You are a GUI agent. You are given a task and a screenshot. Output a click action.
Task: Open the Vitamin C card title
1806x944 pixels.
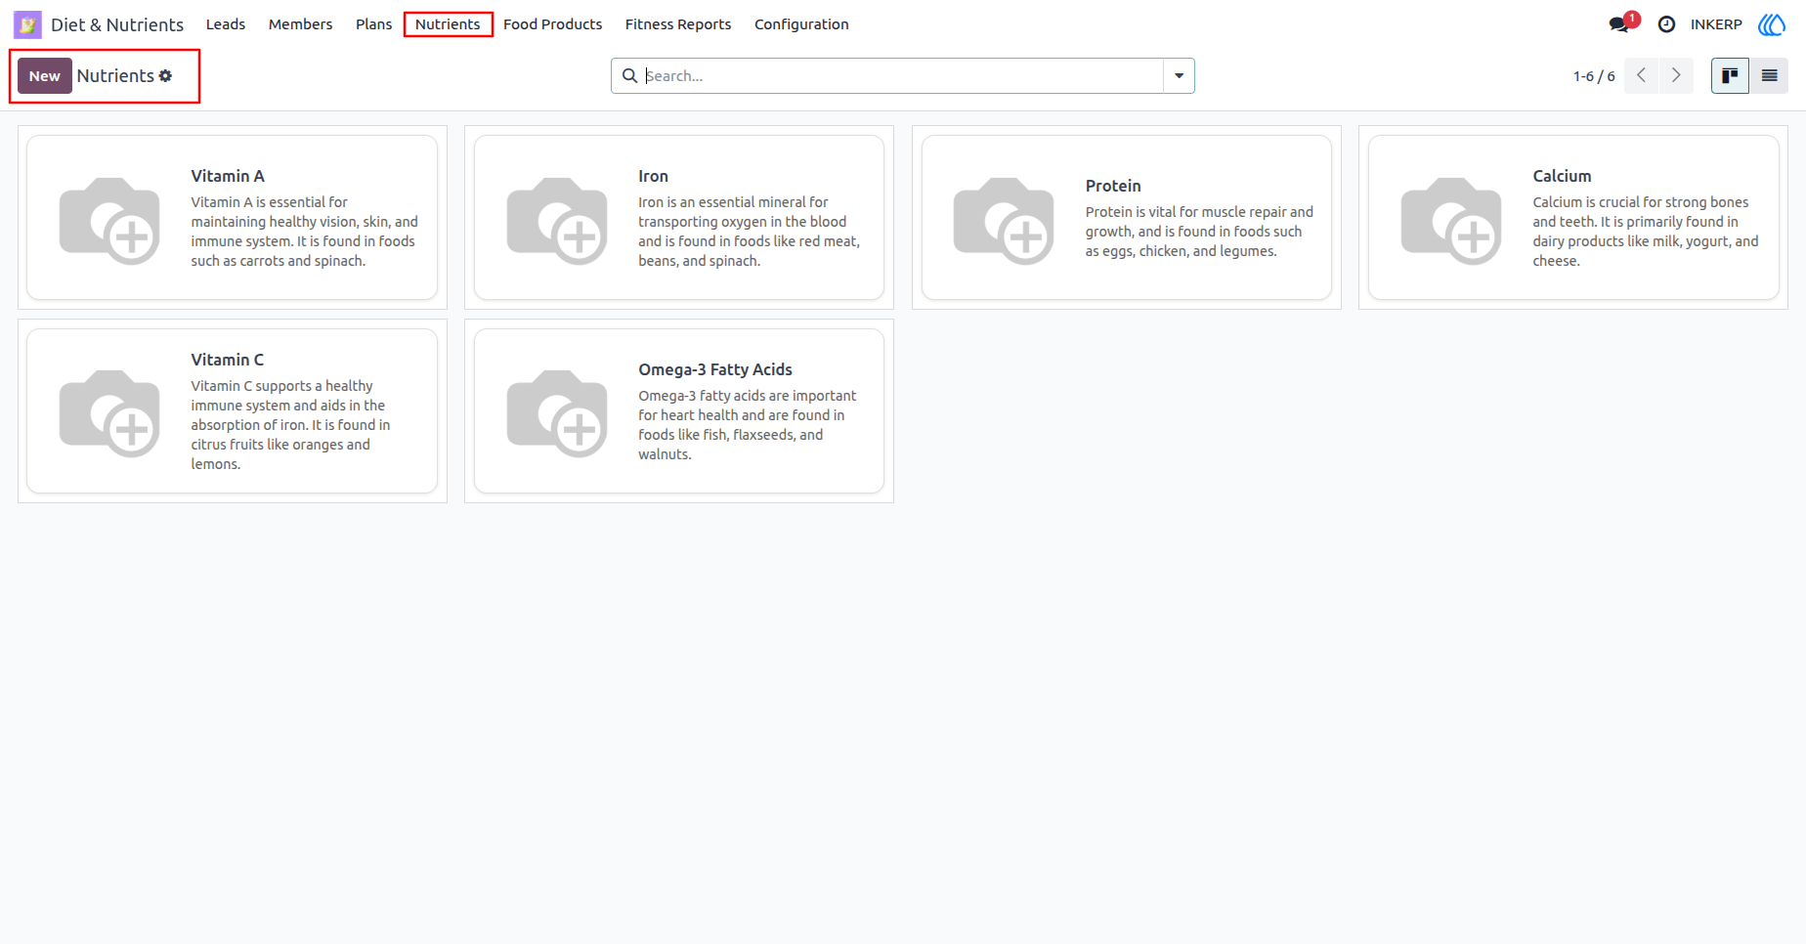coord(228,360)
